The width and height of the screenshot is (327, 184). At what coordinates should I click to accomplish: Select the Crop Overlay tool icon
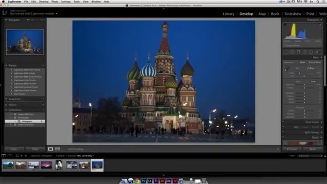(x=286, y=52)
